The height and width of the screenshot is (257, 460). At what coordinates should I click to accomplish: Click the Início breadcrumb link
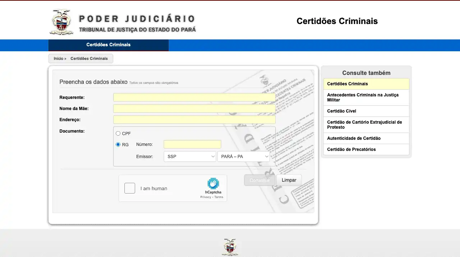tap(58, 58)
